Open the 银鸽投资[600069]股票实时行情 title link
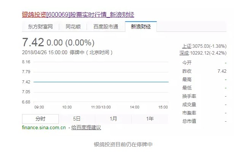The height and width of the screenshot is (155, 242). [78, 15]
